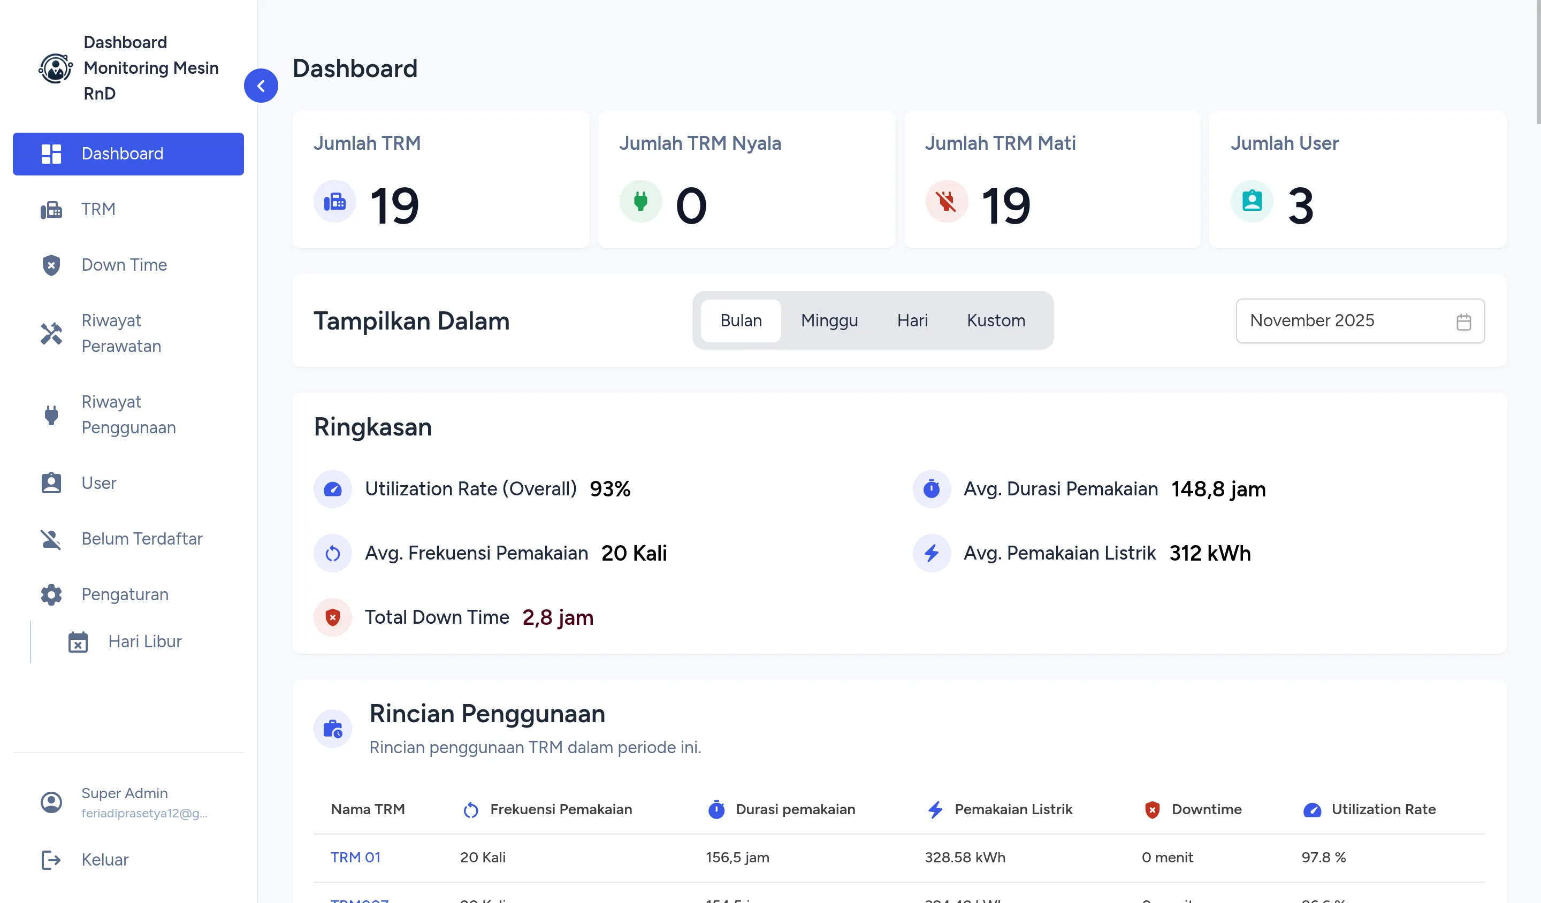Click the Hari Libur calendar icon
Image resolution: width=1541 pixels, height=903 pixels.
78,642
